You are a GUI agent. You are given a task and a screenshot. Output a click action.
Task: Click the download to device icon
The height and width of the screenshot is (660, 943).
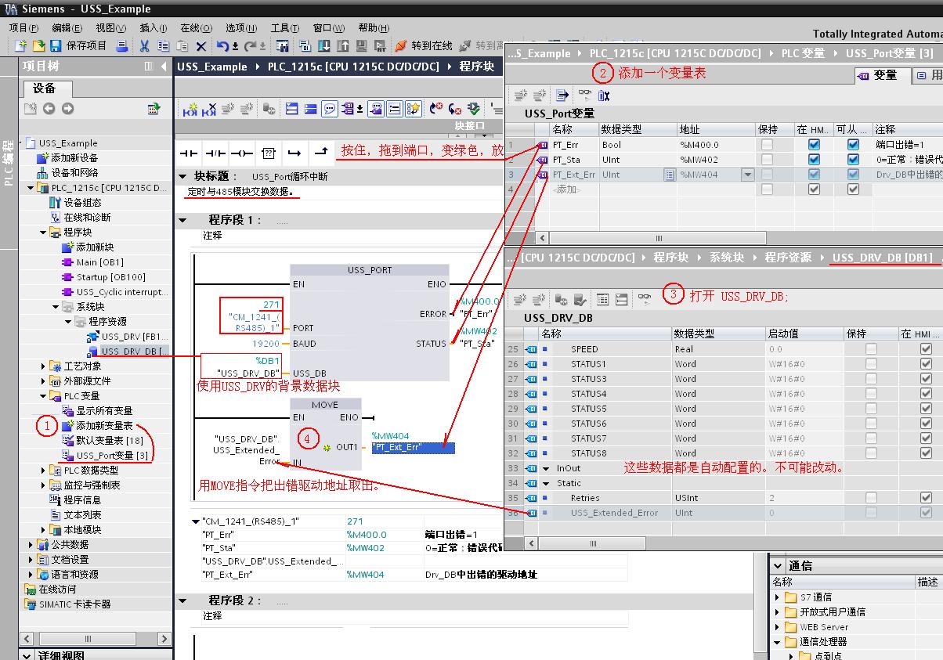point(323,46)
